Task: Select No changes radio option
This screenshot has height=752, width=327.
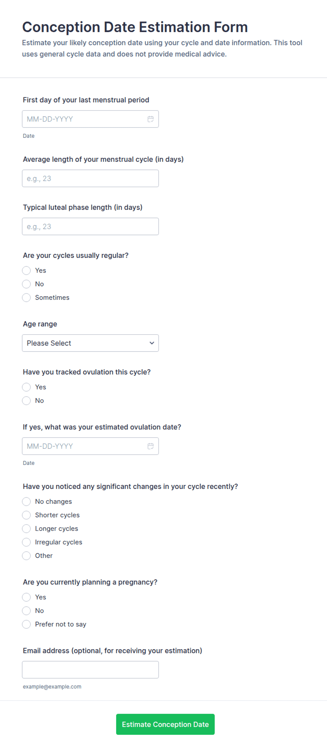Action: click(26, 502)
